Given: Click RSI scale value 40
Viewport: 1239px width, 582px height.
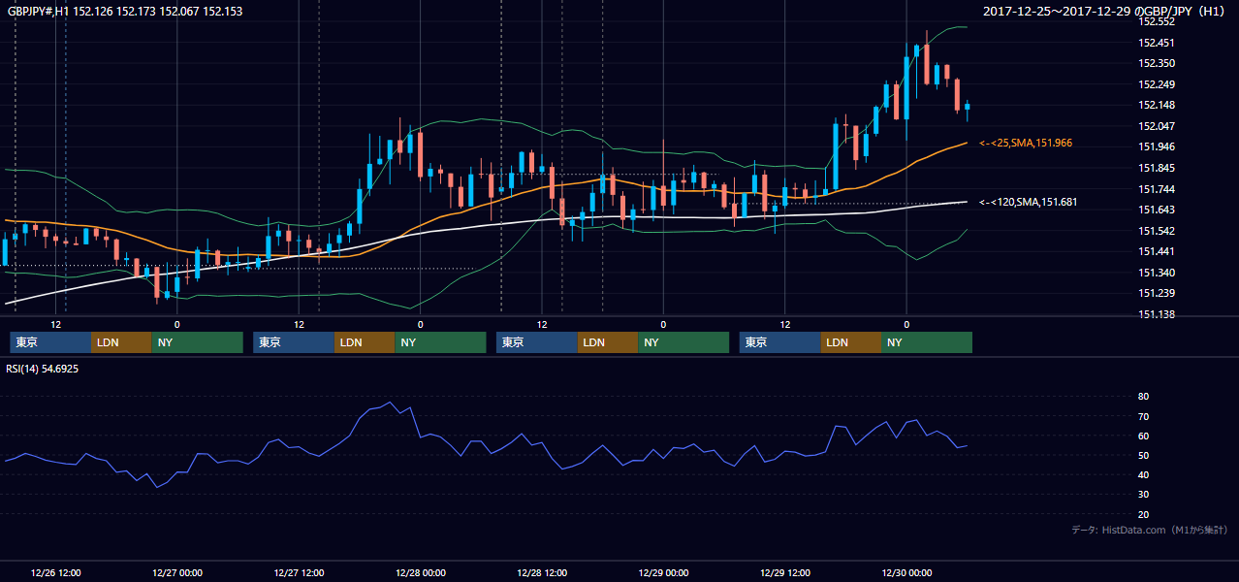Looking at the screenshot, I should click(1143, 474).
